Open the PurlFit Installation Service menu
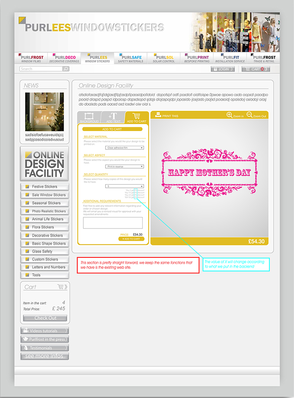 coord(230,58)
